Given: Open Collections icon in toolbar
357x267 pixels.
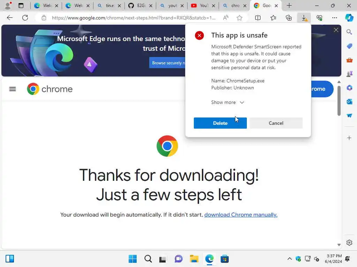Looking at the screenshot, I should click(289, 18).
